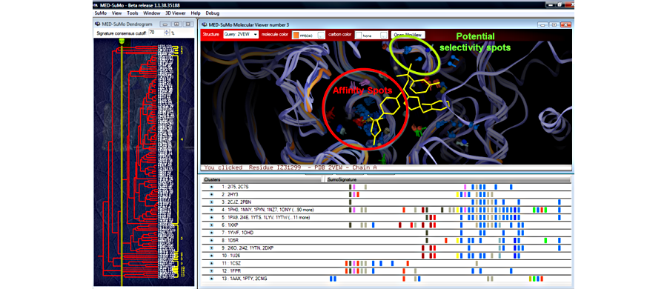
Task: Click the '(...90 more)' text in cluster 4
Action: click(x=302, y=210)
